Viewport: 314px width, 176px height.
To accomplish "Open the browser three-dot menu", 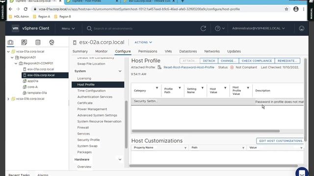I will [x=304, y=9].
